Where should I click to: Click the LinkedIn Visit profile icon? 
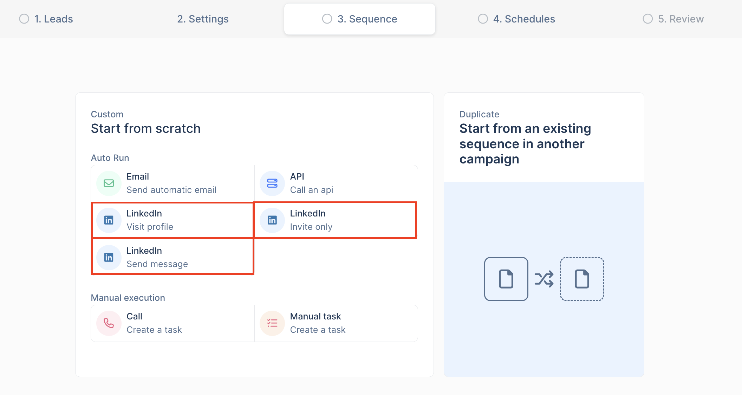point(109,220)
